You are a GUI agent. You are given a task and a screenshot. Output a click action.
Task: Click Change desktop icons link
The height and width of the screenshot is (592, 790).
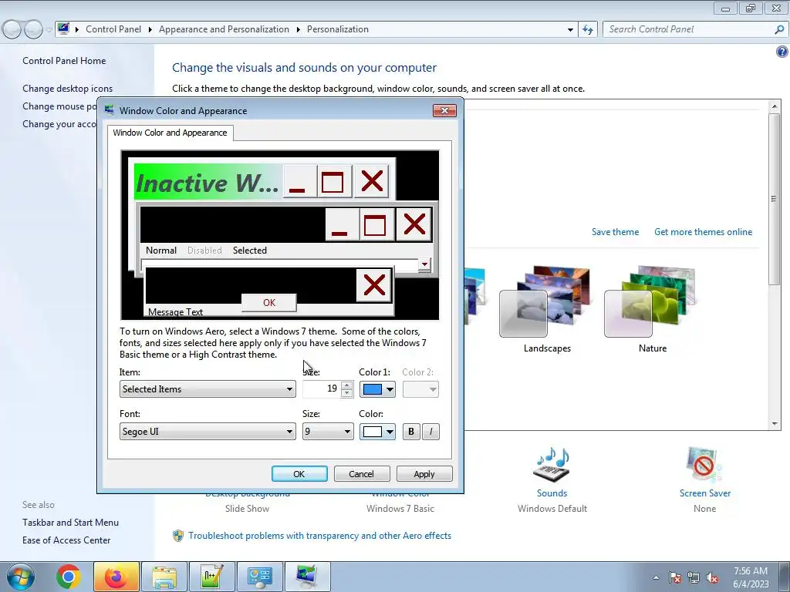click(68, 89)
